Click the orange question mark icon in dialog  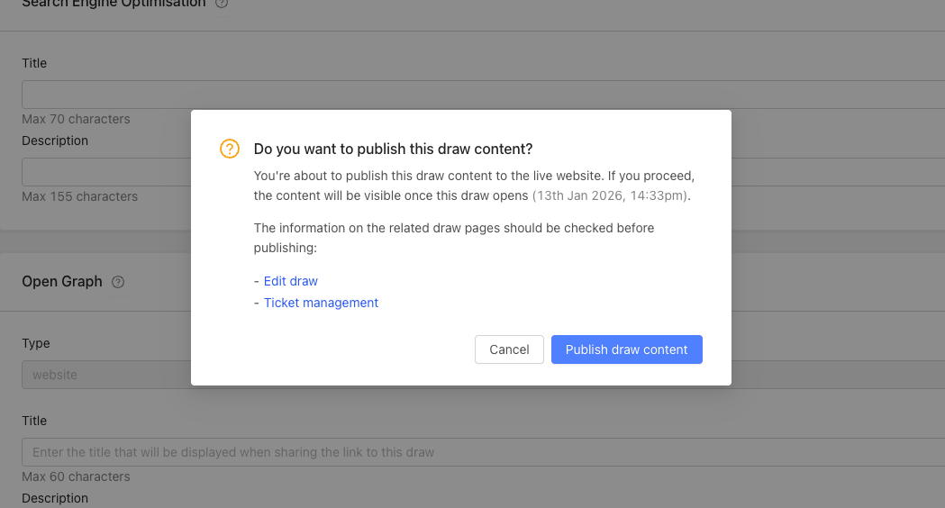pyautogui.click(x=230, y=149)
